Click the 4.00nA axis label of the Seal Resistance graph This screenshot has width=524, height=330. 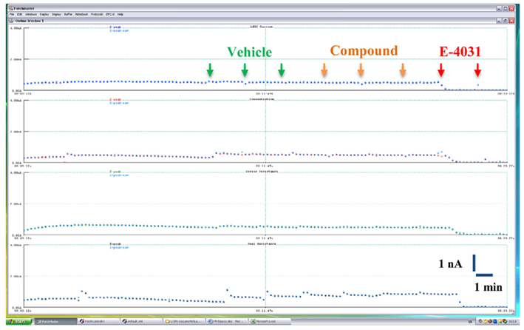(16, 246)
